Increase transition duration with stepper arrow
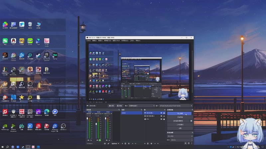The height and width of the screenshot is (149, 266). (x=192, y=139)
